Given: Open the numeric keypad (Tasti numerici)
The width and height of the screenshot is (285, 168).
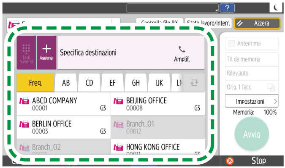Looking at the screenshot, I should (26, 52).
